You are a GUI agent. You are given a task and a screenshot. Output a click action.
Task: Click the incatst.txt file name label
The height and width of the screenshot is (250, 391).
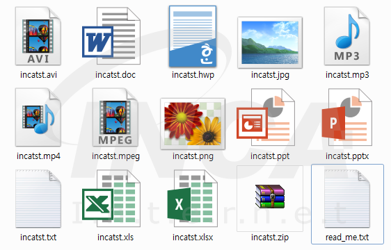[x=38, y=237]
